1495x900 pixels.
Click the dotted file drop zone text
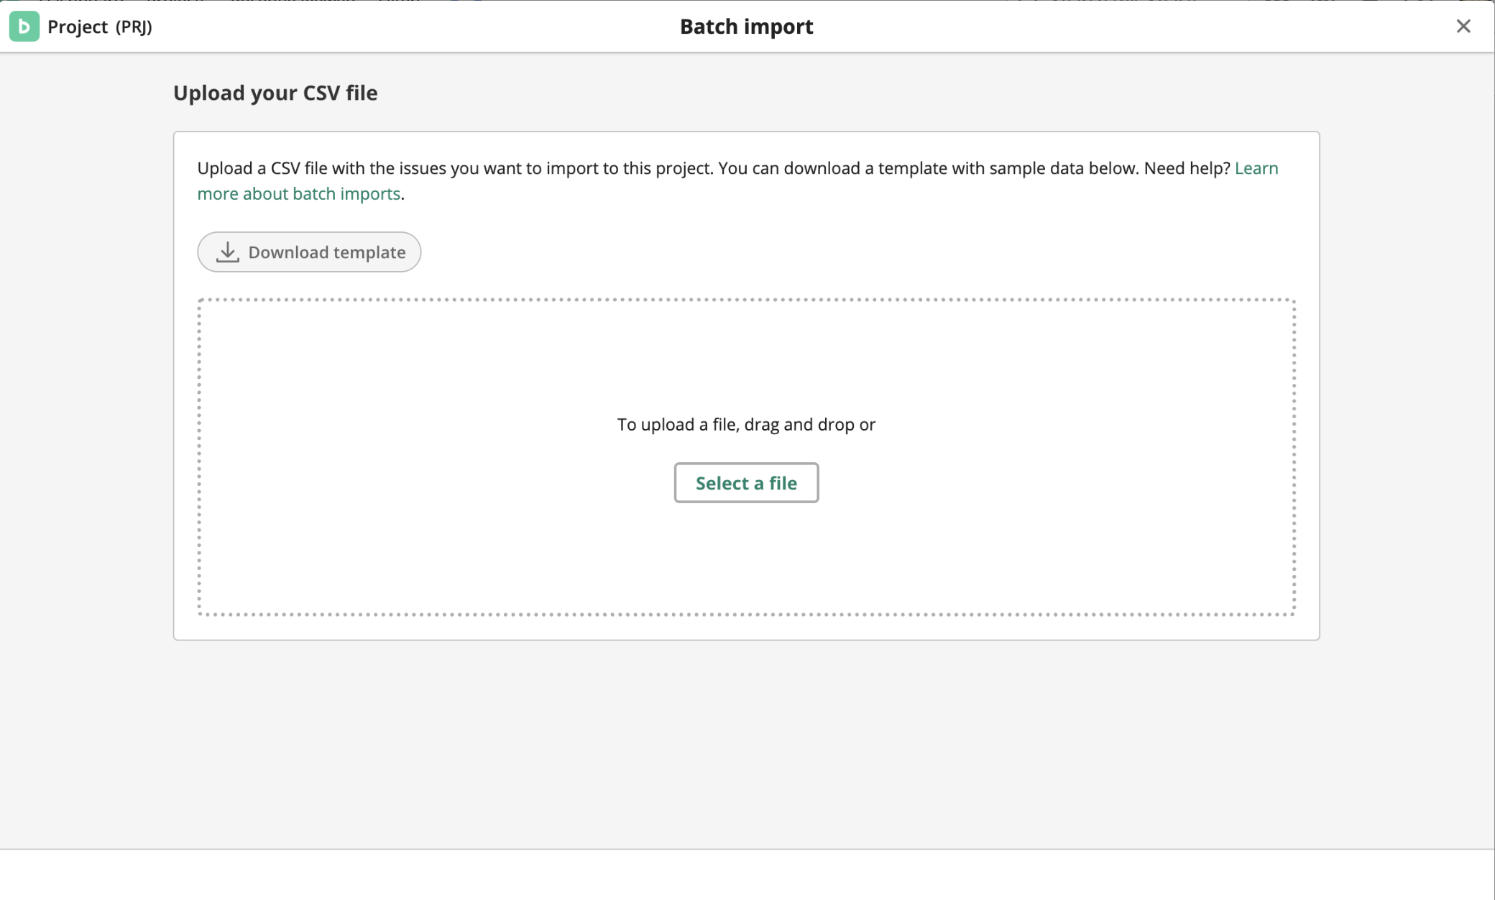click(746, 424)
